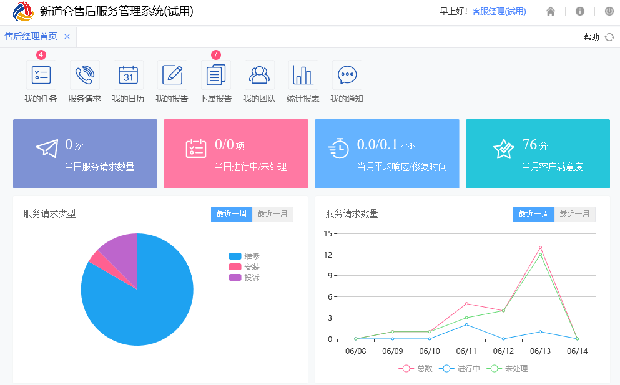Click the 总数 peak point on 06/13
The height and width of the screenshot is (385, 620).
[541, 248]
